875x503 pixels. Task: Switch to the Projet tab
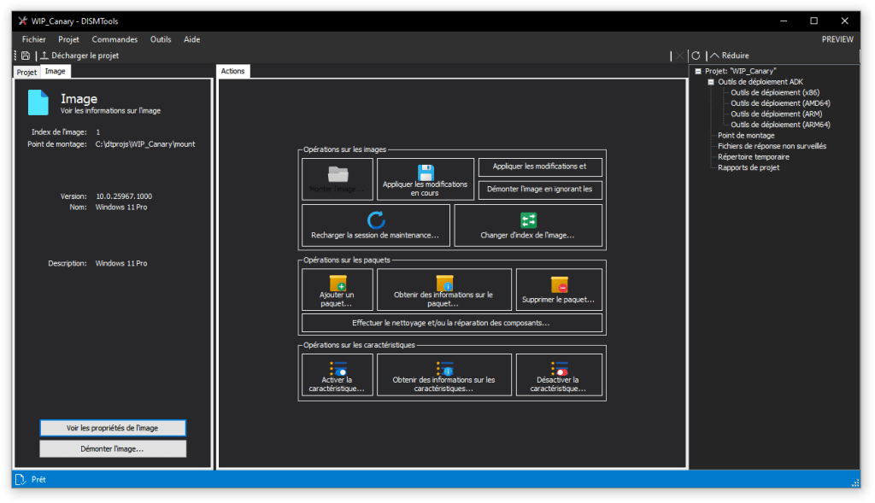click(x=27, y=73)
